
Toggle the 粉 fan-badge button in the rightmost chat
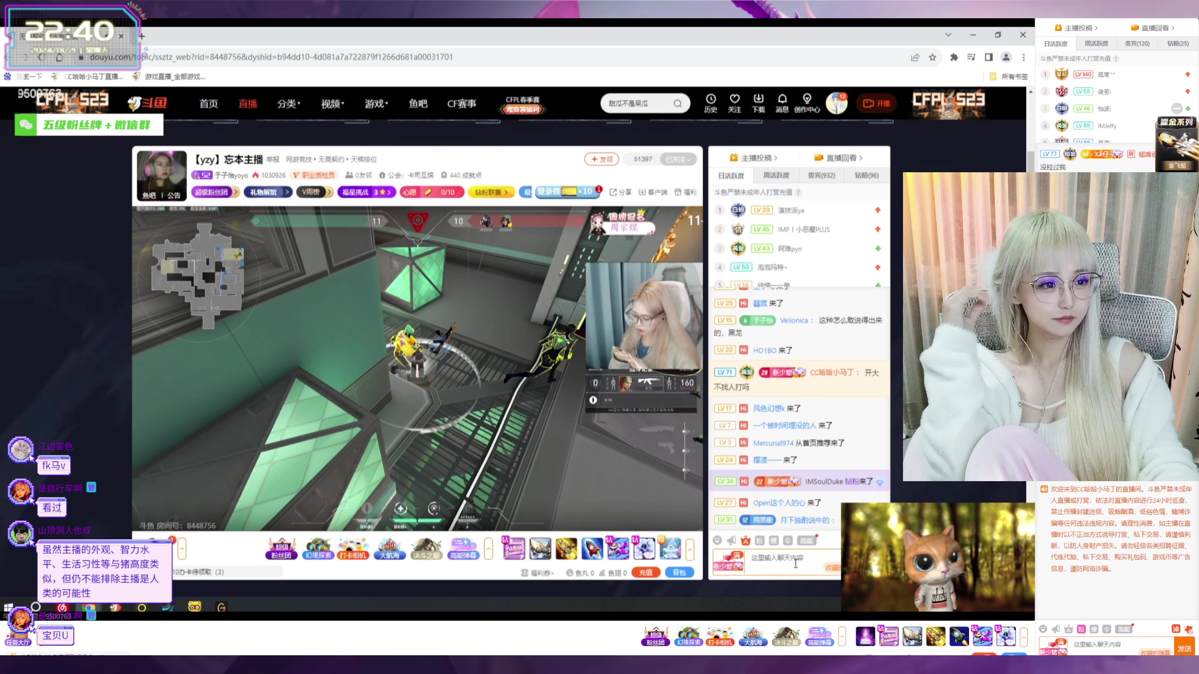(x=1081, y=629)
